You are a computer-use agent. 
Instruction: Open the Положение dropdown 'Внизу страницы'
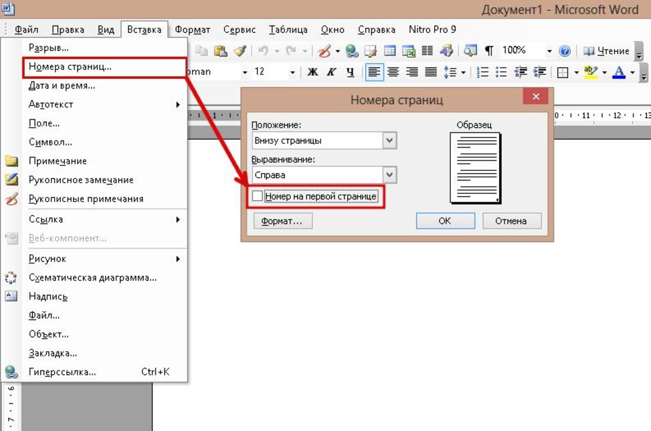[x=389, y=140]
